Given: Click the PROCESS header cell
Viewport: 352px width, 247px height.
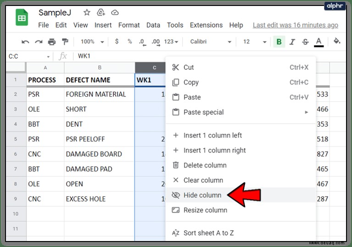Looking at the screenshot, I should click(x=45, y=80).
